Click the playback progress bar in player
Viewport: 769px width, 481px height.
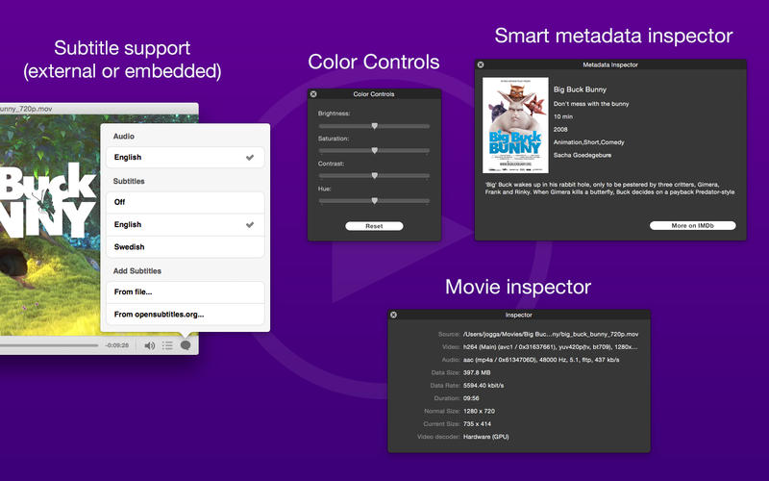(49, 345)
